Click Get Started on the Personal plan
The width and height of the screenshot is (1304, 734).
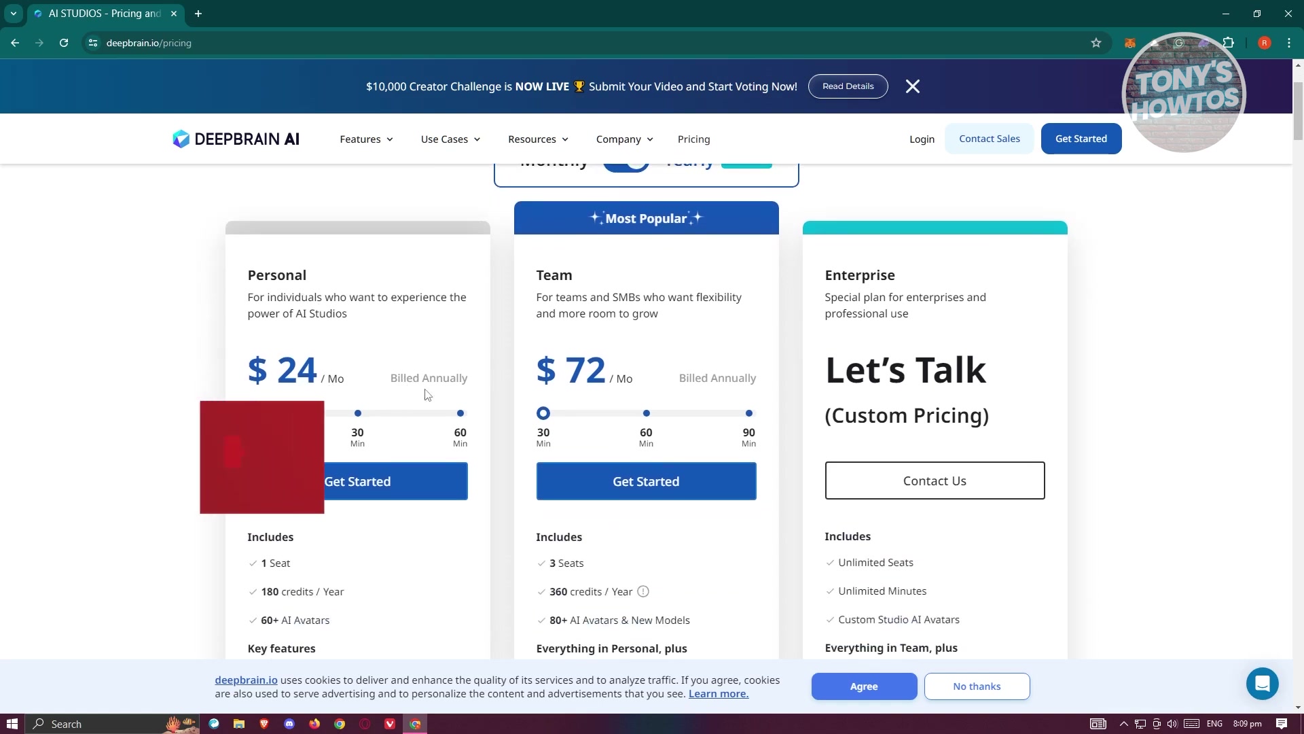point(395,481)
